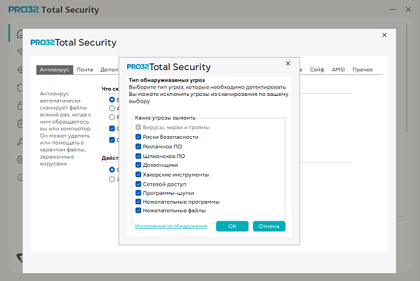Viewport: 420px width, 281px height.
Task: Select the checked radio button under Дейст heading
Action: tap(112, 170)
